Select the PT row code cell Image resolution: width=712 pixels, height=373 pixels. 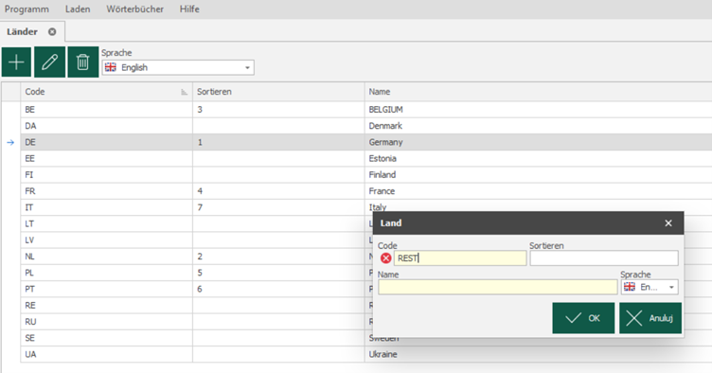click(106, 289)
